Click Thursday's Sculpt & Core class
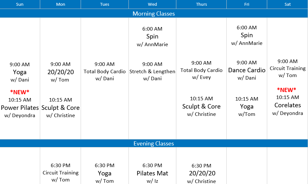Image resolution: width=308 pixels, height=184 pixels. 202,106
